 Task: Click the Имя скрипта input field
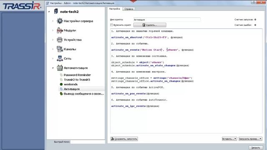coord(167,20)
